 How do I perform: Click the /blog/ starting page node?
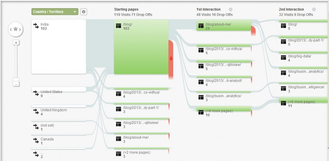pos(141,47)
